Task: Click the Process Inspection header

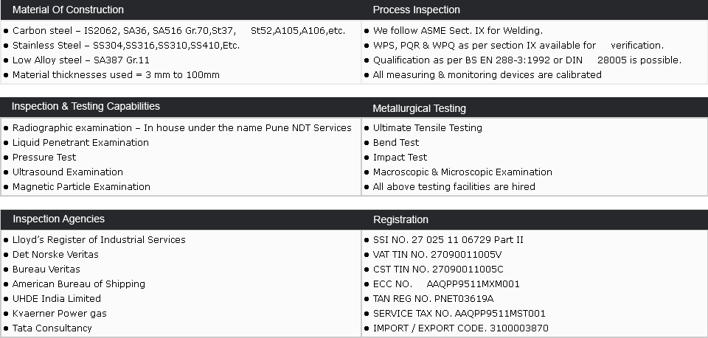Action: point(416,10)
